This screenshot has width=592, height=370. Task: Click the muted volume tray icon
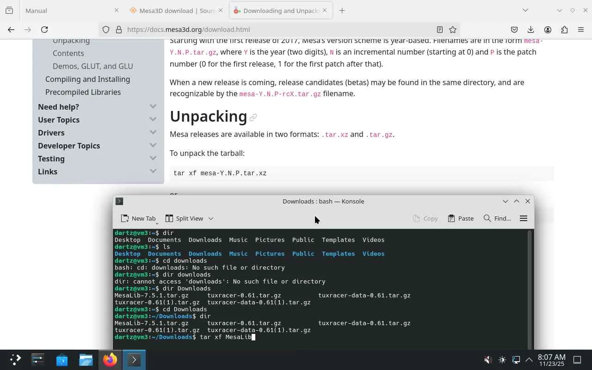pos(488,360)
